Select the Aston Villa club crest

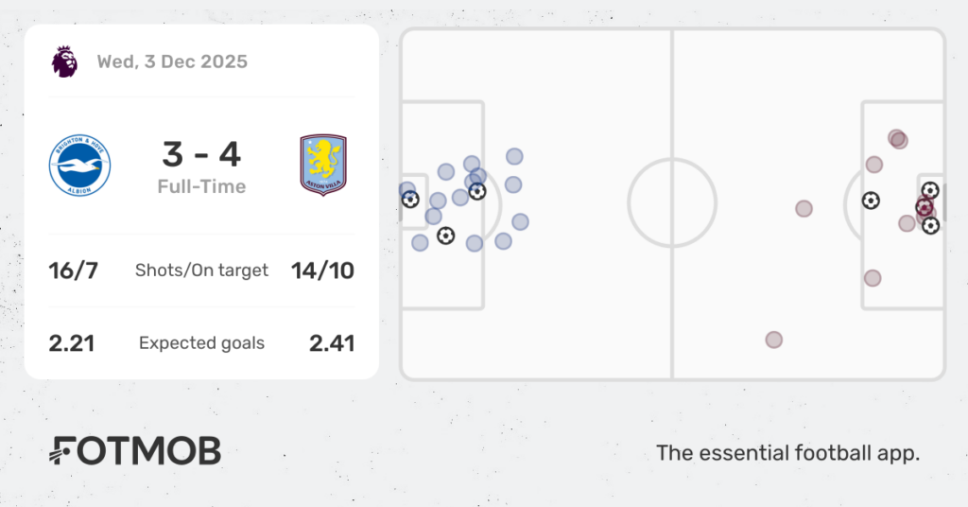click(323, 166)
